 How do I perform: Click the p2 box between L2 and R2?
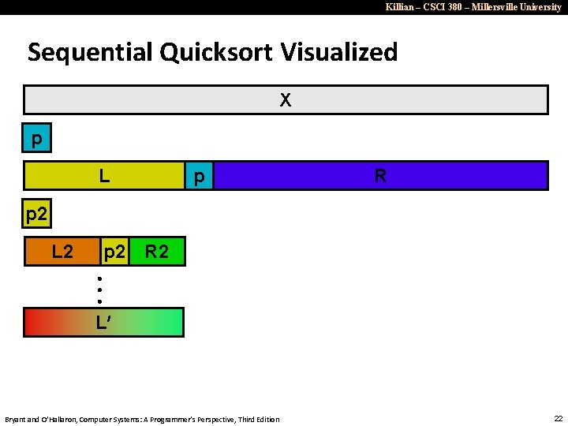pos(115,252)
